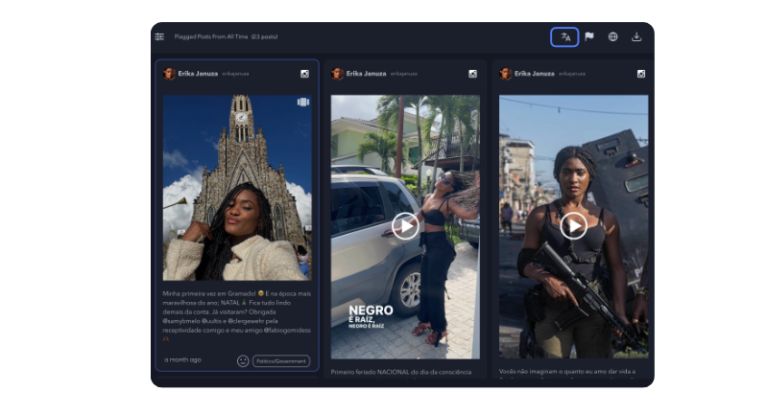Click the avatar on the first post
768x415 pixels.
(169, 74)
